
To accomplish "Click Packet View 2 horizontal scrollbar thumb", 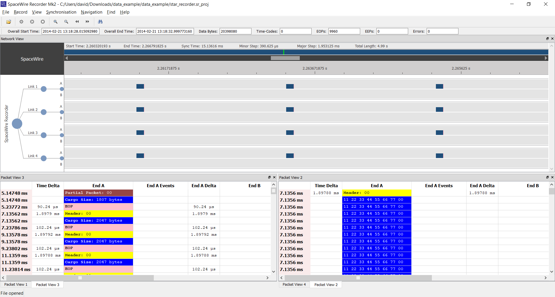I will [x=358, y=278].
